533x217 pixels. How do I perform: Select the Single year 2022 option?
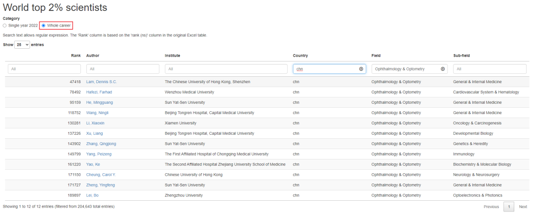(5, 25)
